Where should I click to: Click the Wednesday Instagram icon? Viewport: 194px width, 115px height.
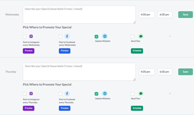[x=31, y=36]
